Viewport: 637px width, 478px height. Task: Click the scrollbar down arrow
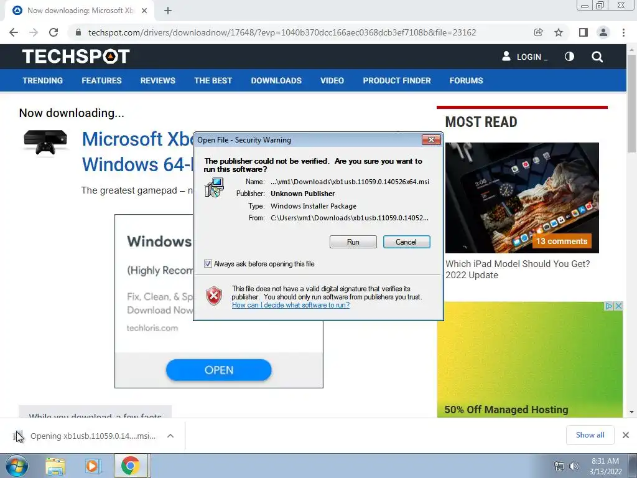(x=631, y=412)
